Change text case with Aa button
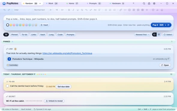Screen dimensions: 177x111 pos(95,10)
